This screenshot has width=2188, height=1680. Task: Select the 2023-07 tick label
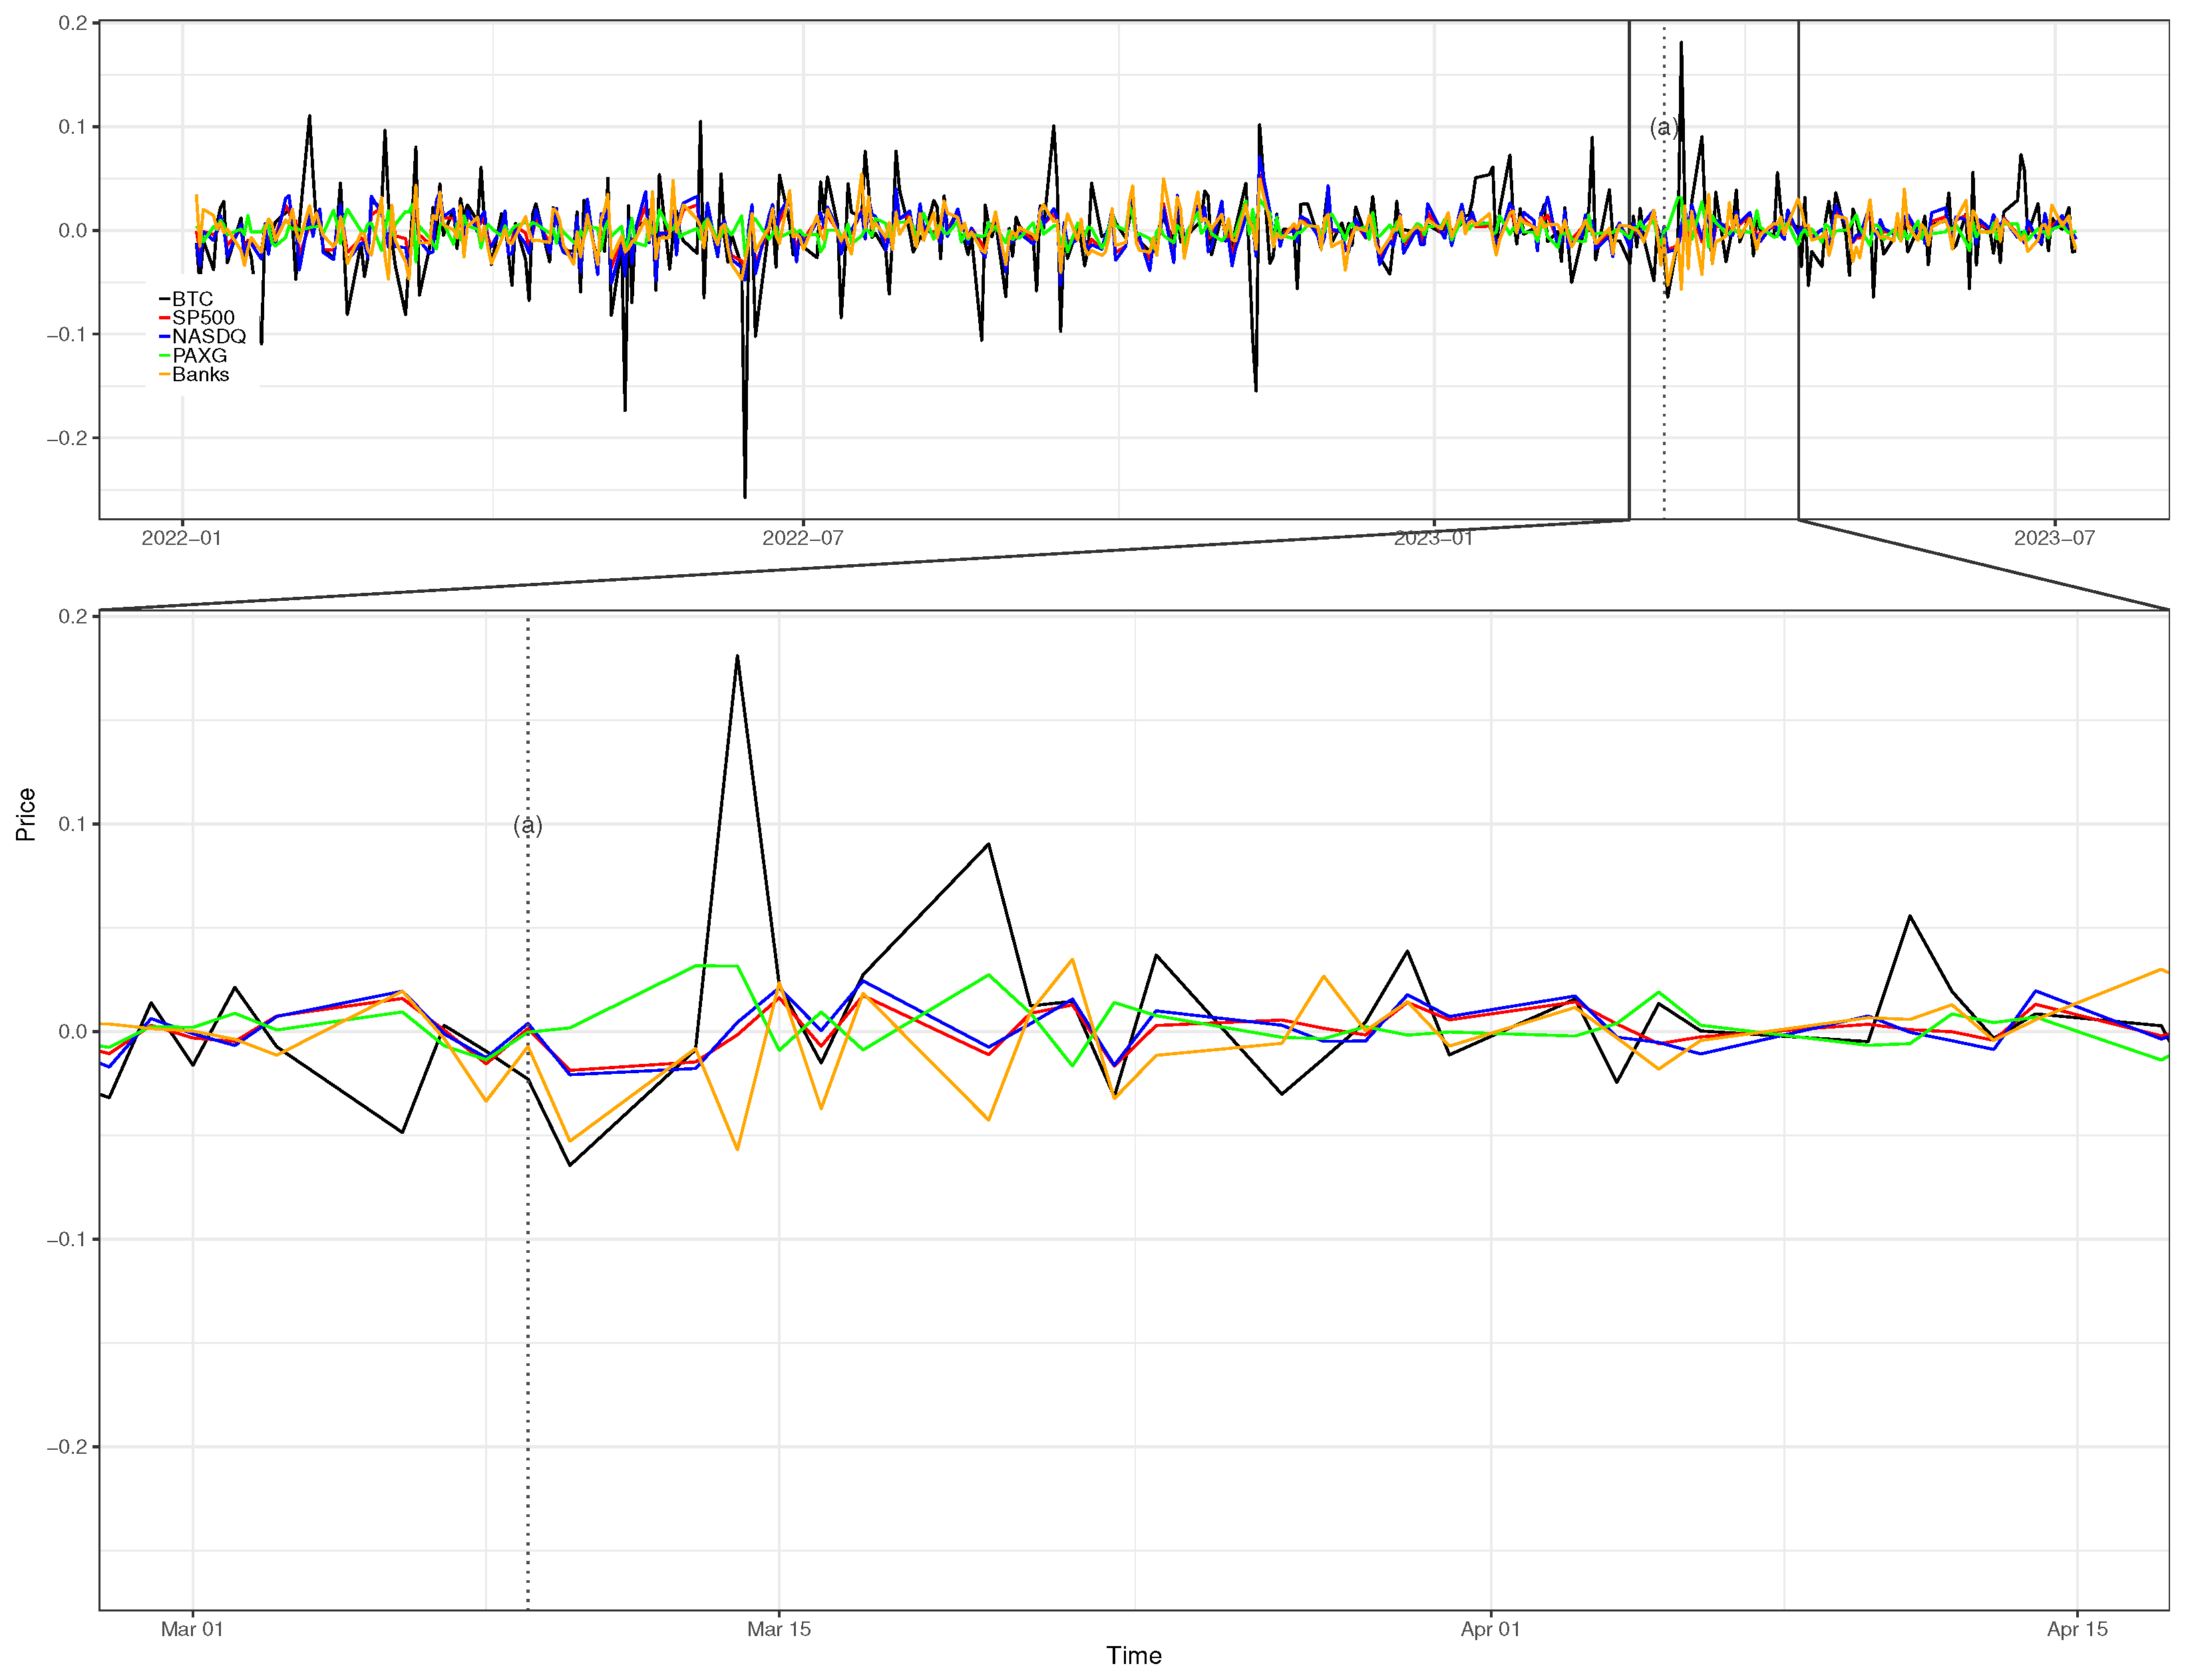2054,538
